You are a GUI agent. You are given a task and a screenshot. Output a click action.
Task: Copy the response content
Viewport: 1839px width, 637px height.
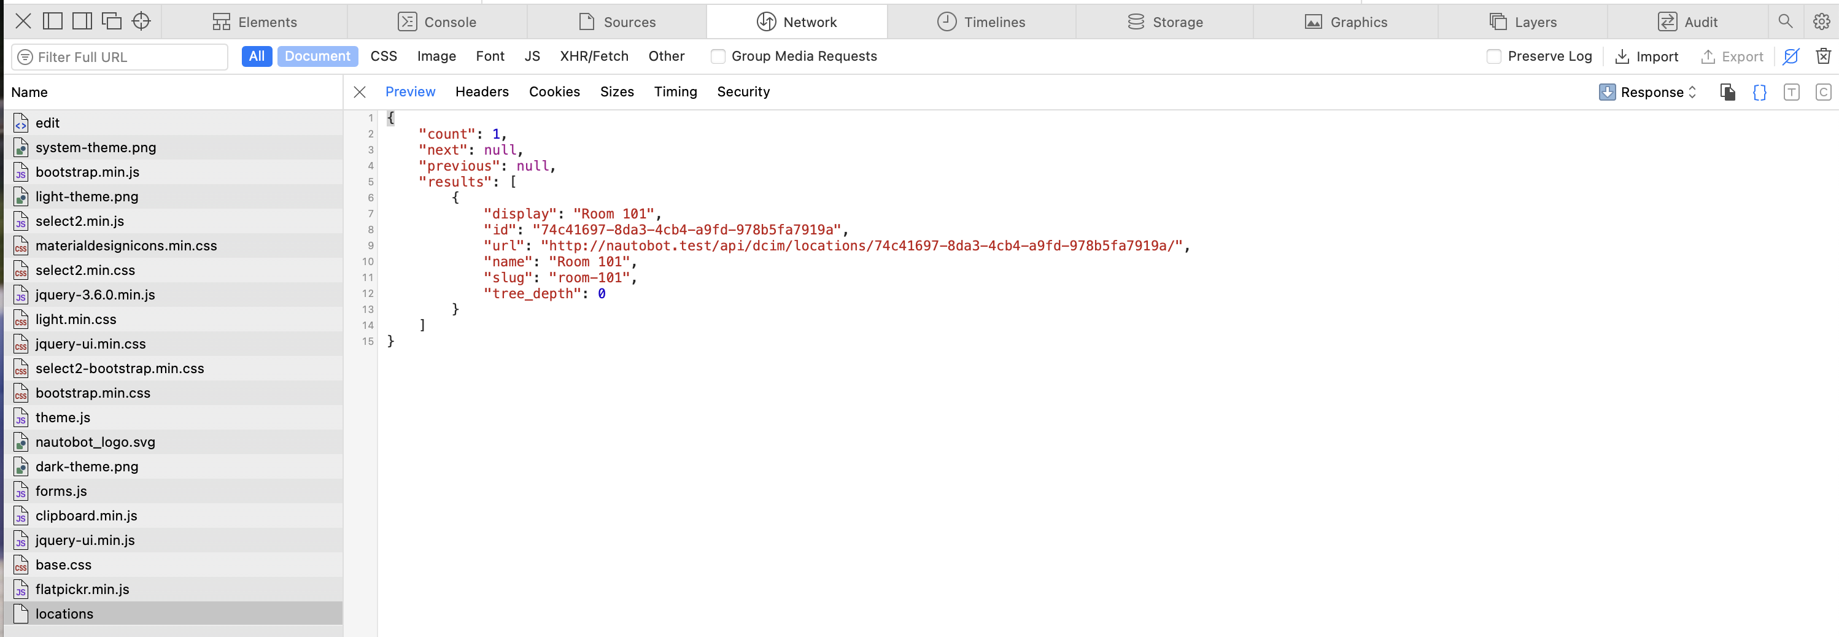[x=1727, y=92]
